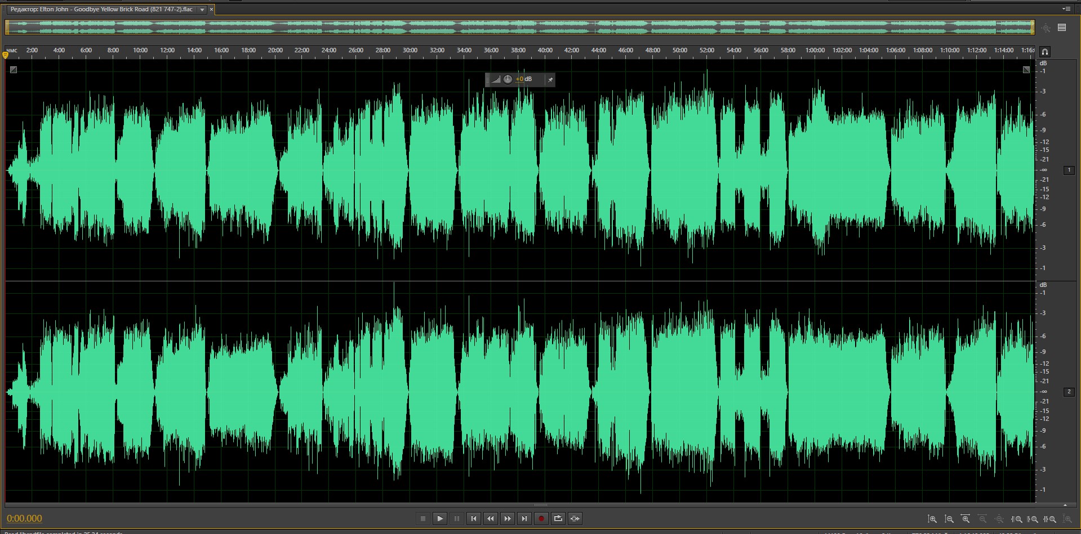This screenshot has width=1081, height=534.
Task: Zoom in at selection in point
Action: (x=1017, y=519)
